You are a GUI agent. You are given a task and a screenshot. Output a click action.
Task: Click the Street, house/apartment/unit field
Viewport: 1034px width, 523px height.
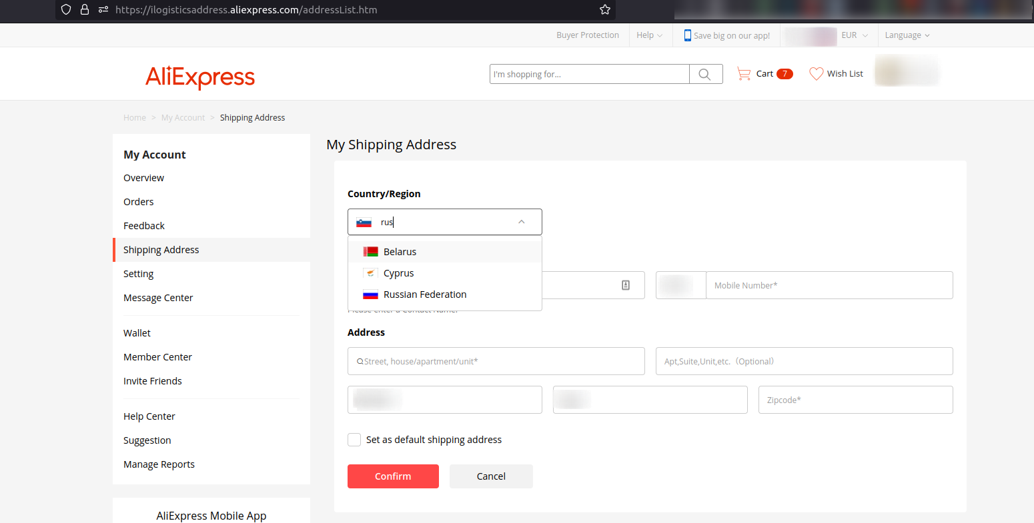click(x=496, y=361)
